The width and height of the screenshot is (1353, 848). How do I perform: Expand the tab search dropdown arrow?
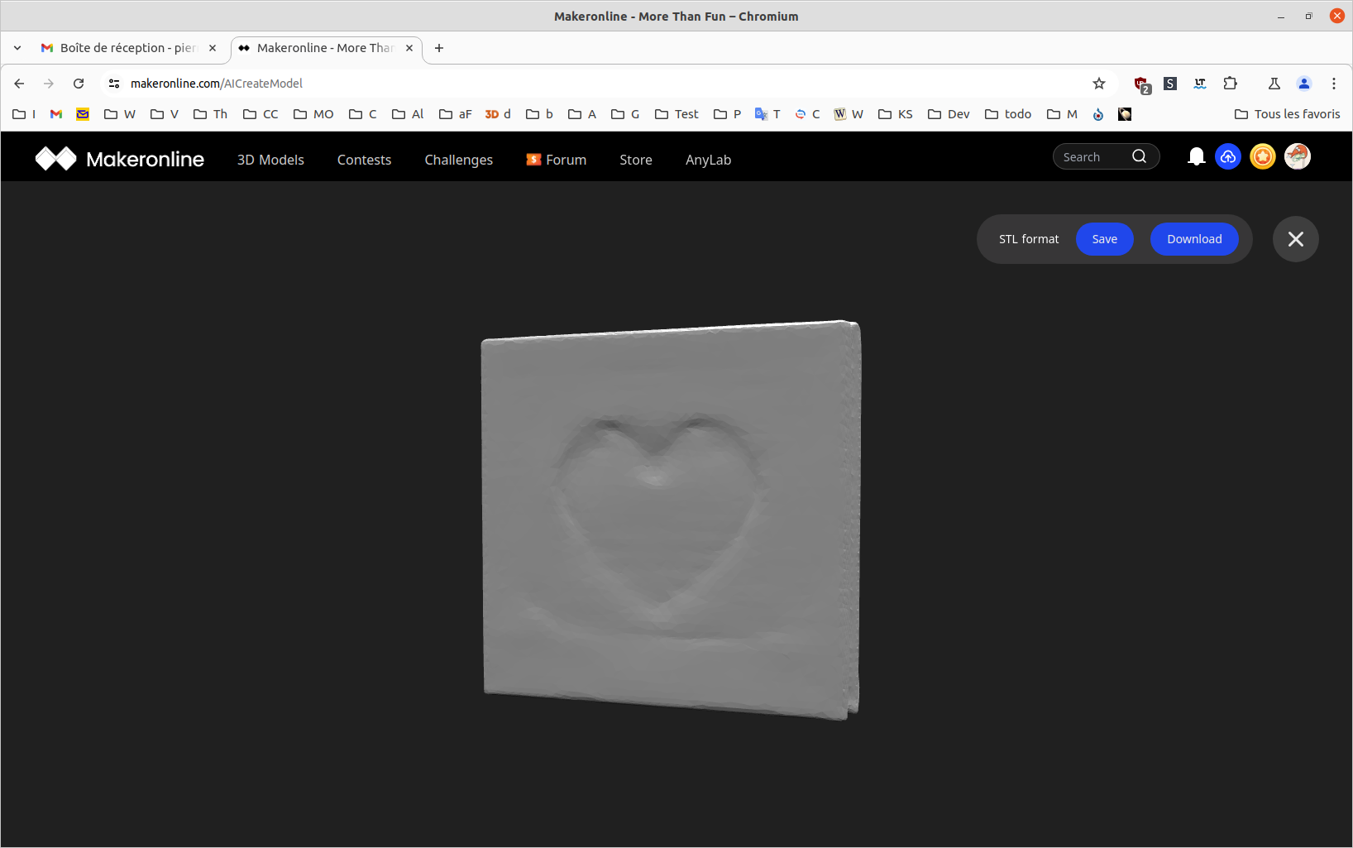click(x=17, y=48)
